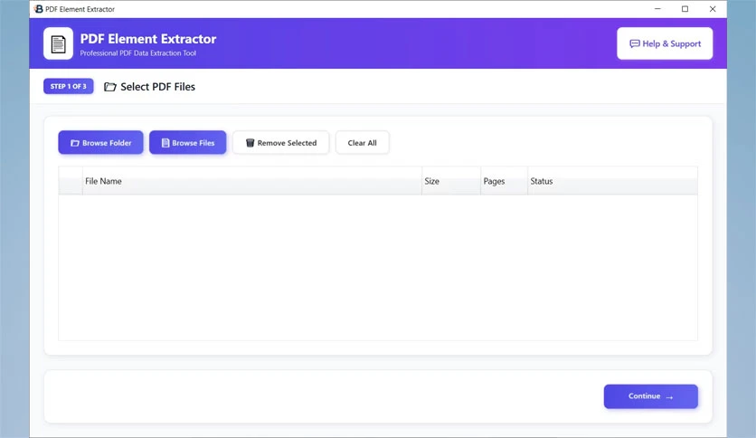
Task: Click the Select PDF Files heading
Action: click(157, 87)
